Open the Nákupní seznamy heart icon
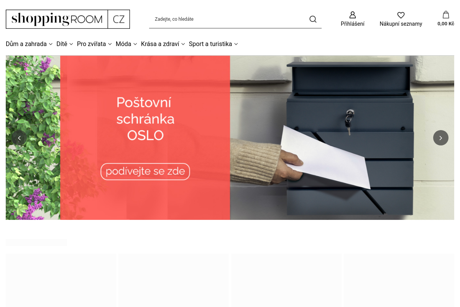Screen dimensions: 460x307 tap(401, 15)
